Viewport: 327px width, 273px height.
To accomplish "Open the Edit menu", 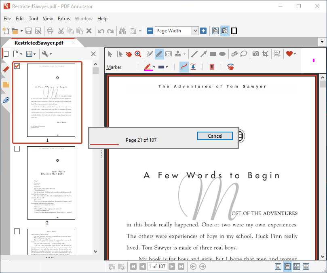I will (x=20, y=19).
